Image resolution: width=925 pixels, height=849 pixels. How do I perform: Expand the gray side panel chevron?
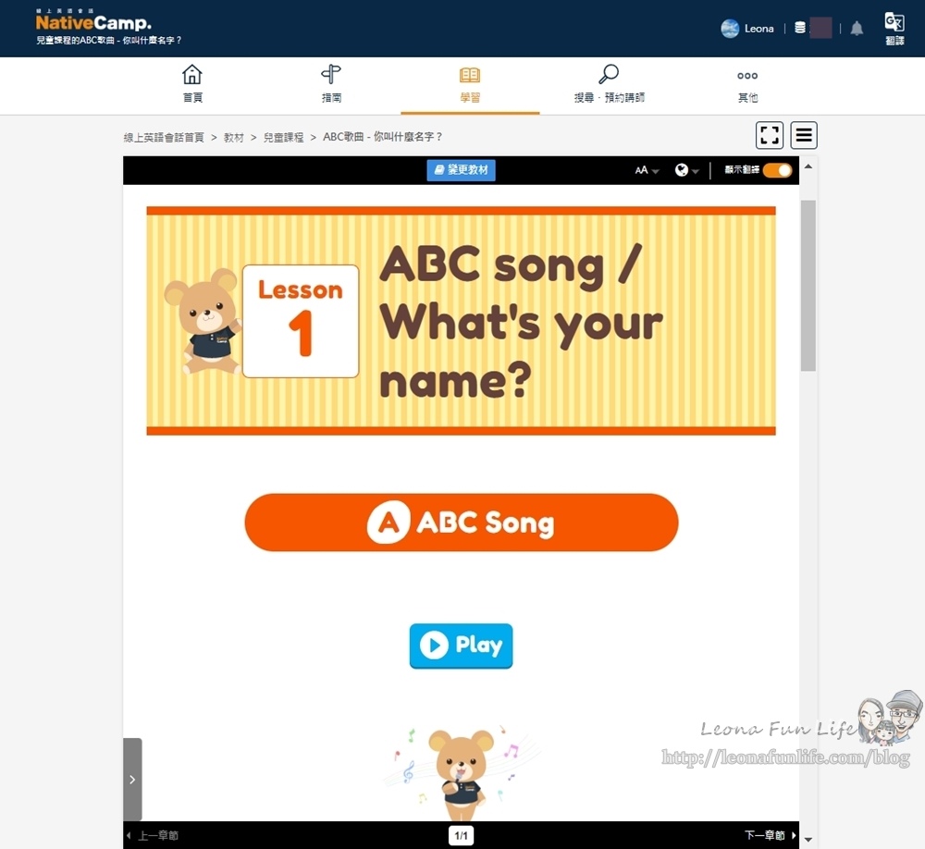coord(132,780)
